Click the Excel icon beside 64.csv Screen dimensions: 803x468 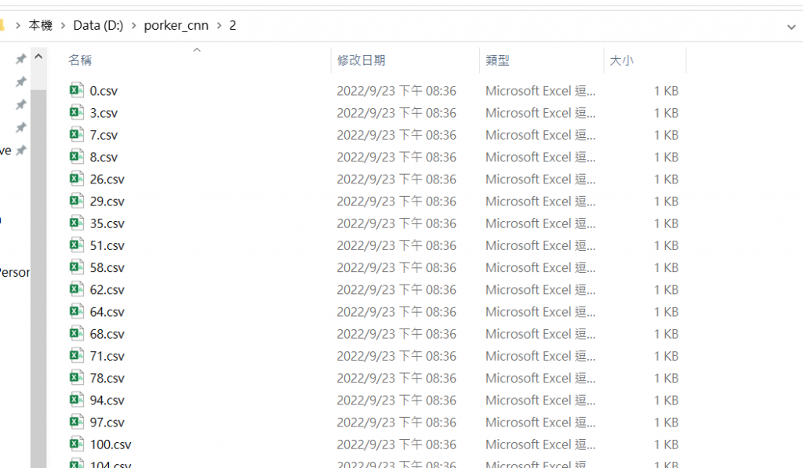pyautogui.click(x=77, y=310)
